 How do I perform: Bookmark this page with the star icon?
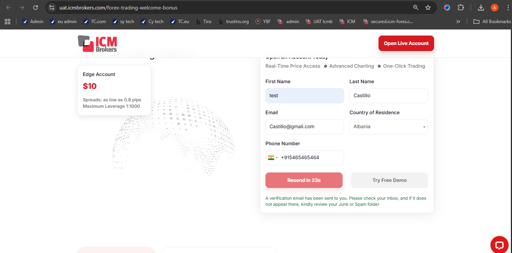428,8
